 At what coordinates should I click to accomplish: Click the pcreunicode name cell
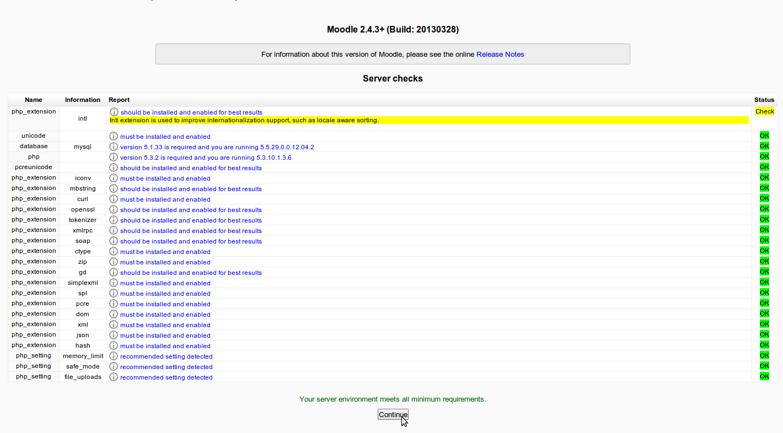tap(34, 167)
